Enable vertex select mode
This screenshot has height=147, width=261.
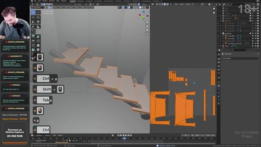(46, 7)
